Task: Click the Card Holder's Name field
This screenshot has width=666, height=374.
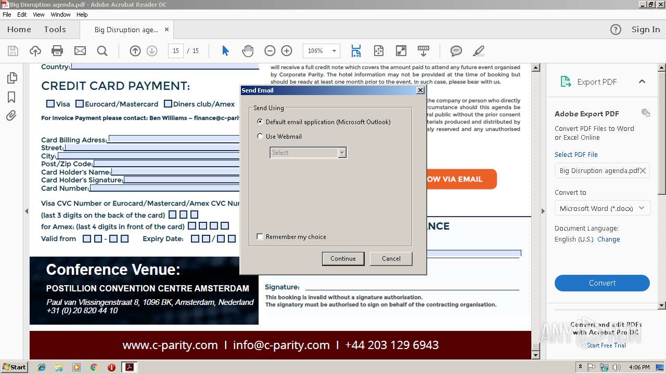Action: [x=175, y=172]
